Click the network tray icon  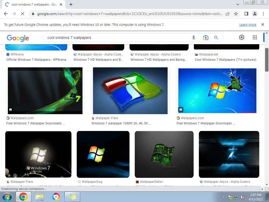click(236, 197)
